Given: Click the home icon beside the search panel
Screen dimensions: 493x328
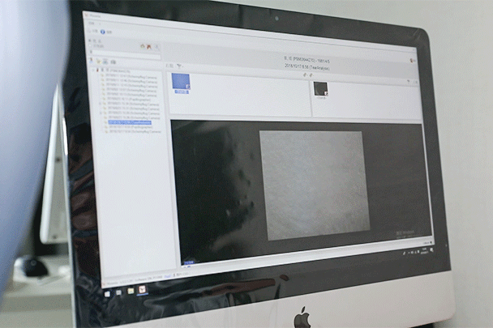Looking at the screenshot, I should (143, 47).
